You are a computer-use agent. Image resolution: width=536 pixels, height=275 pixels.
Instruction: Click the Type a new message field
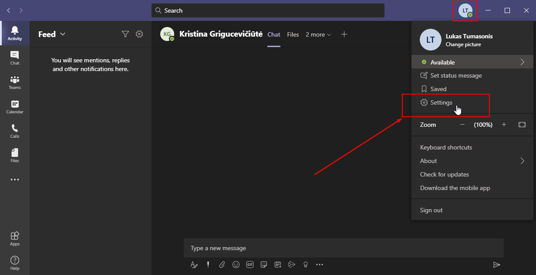(344, 248)
